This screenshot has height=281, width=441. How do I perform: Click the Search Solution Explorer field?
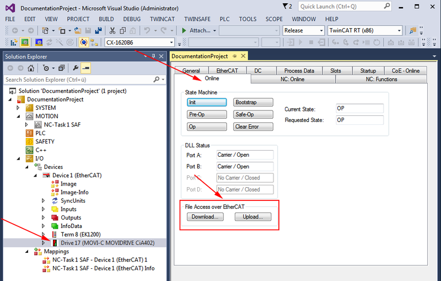click(x=77, y=79)
